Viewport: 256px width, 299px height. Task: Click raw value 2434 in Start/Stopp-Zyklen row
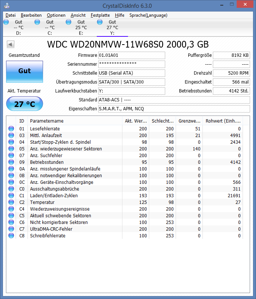(x=236, y=142)
